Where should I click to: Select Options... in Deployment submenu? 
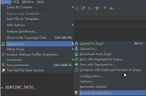pos(87,81)
